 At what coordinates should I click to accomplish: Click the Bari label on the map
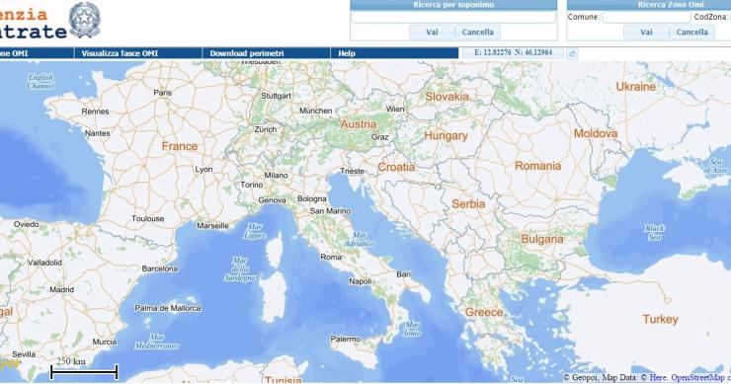click(x=404, y=274)
